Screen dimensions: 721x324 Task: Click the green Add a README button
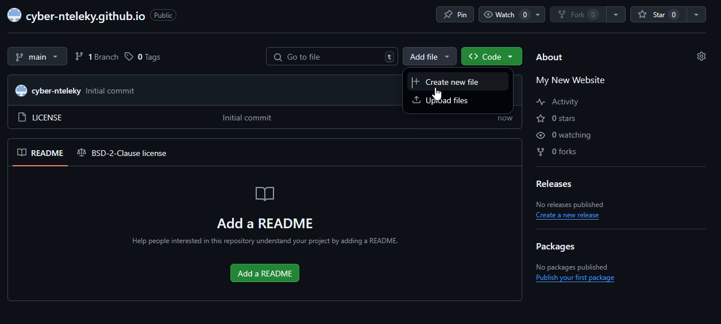(x=265, y=274)
